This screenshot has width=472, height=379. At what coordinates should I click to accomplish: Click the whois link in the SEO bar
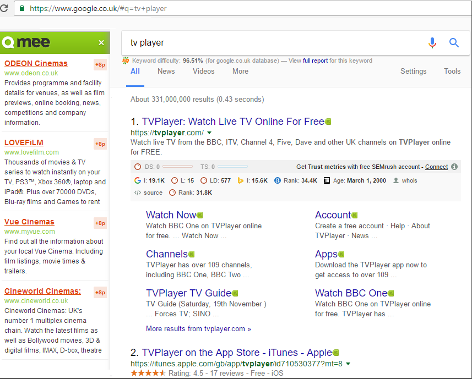tap(409, 180)
